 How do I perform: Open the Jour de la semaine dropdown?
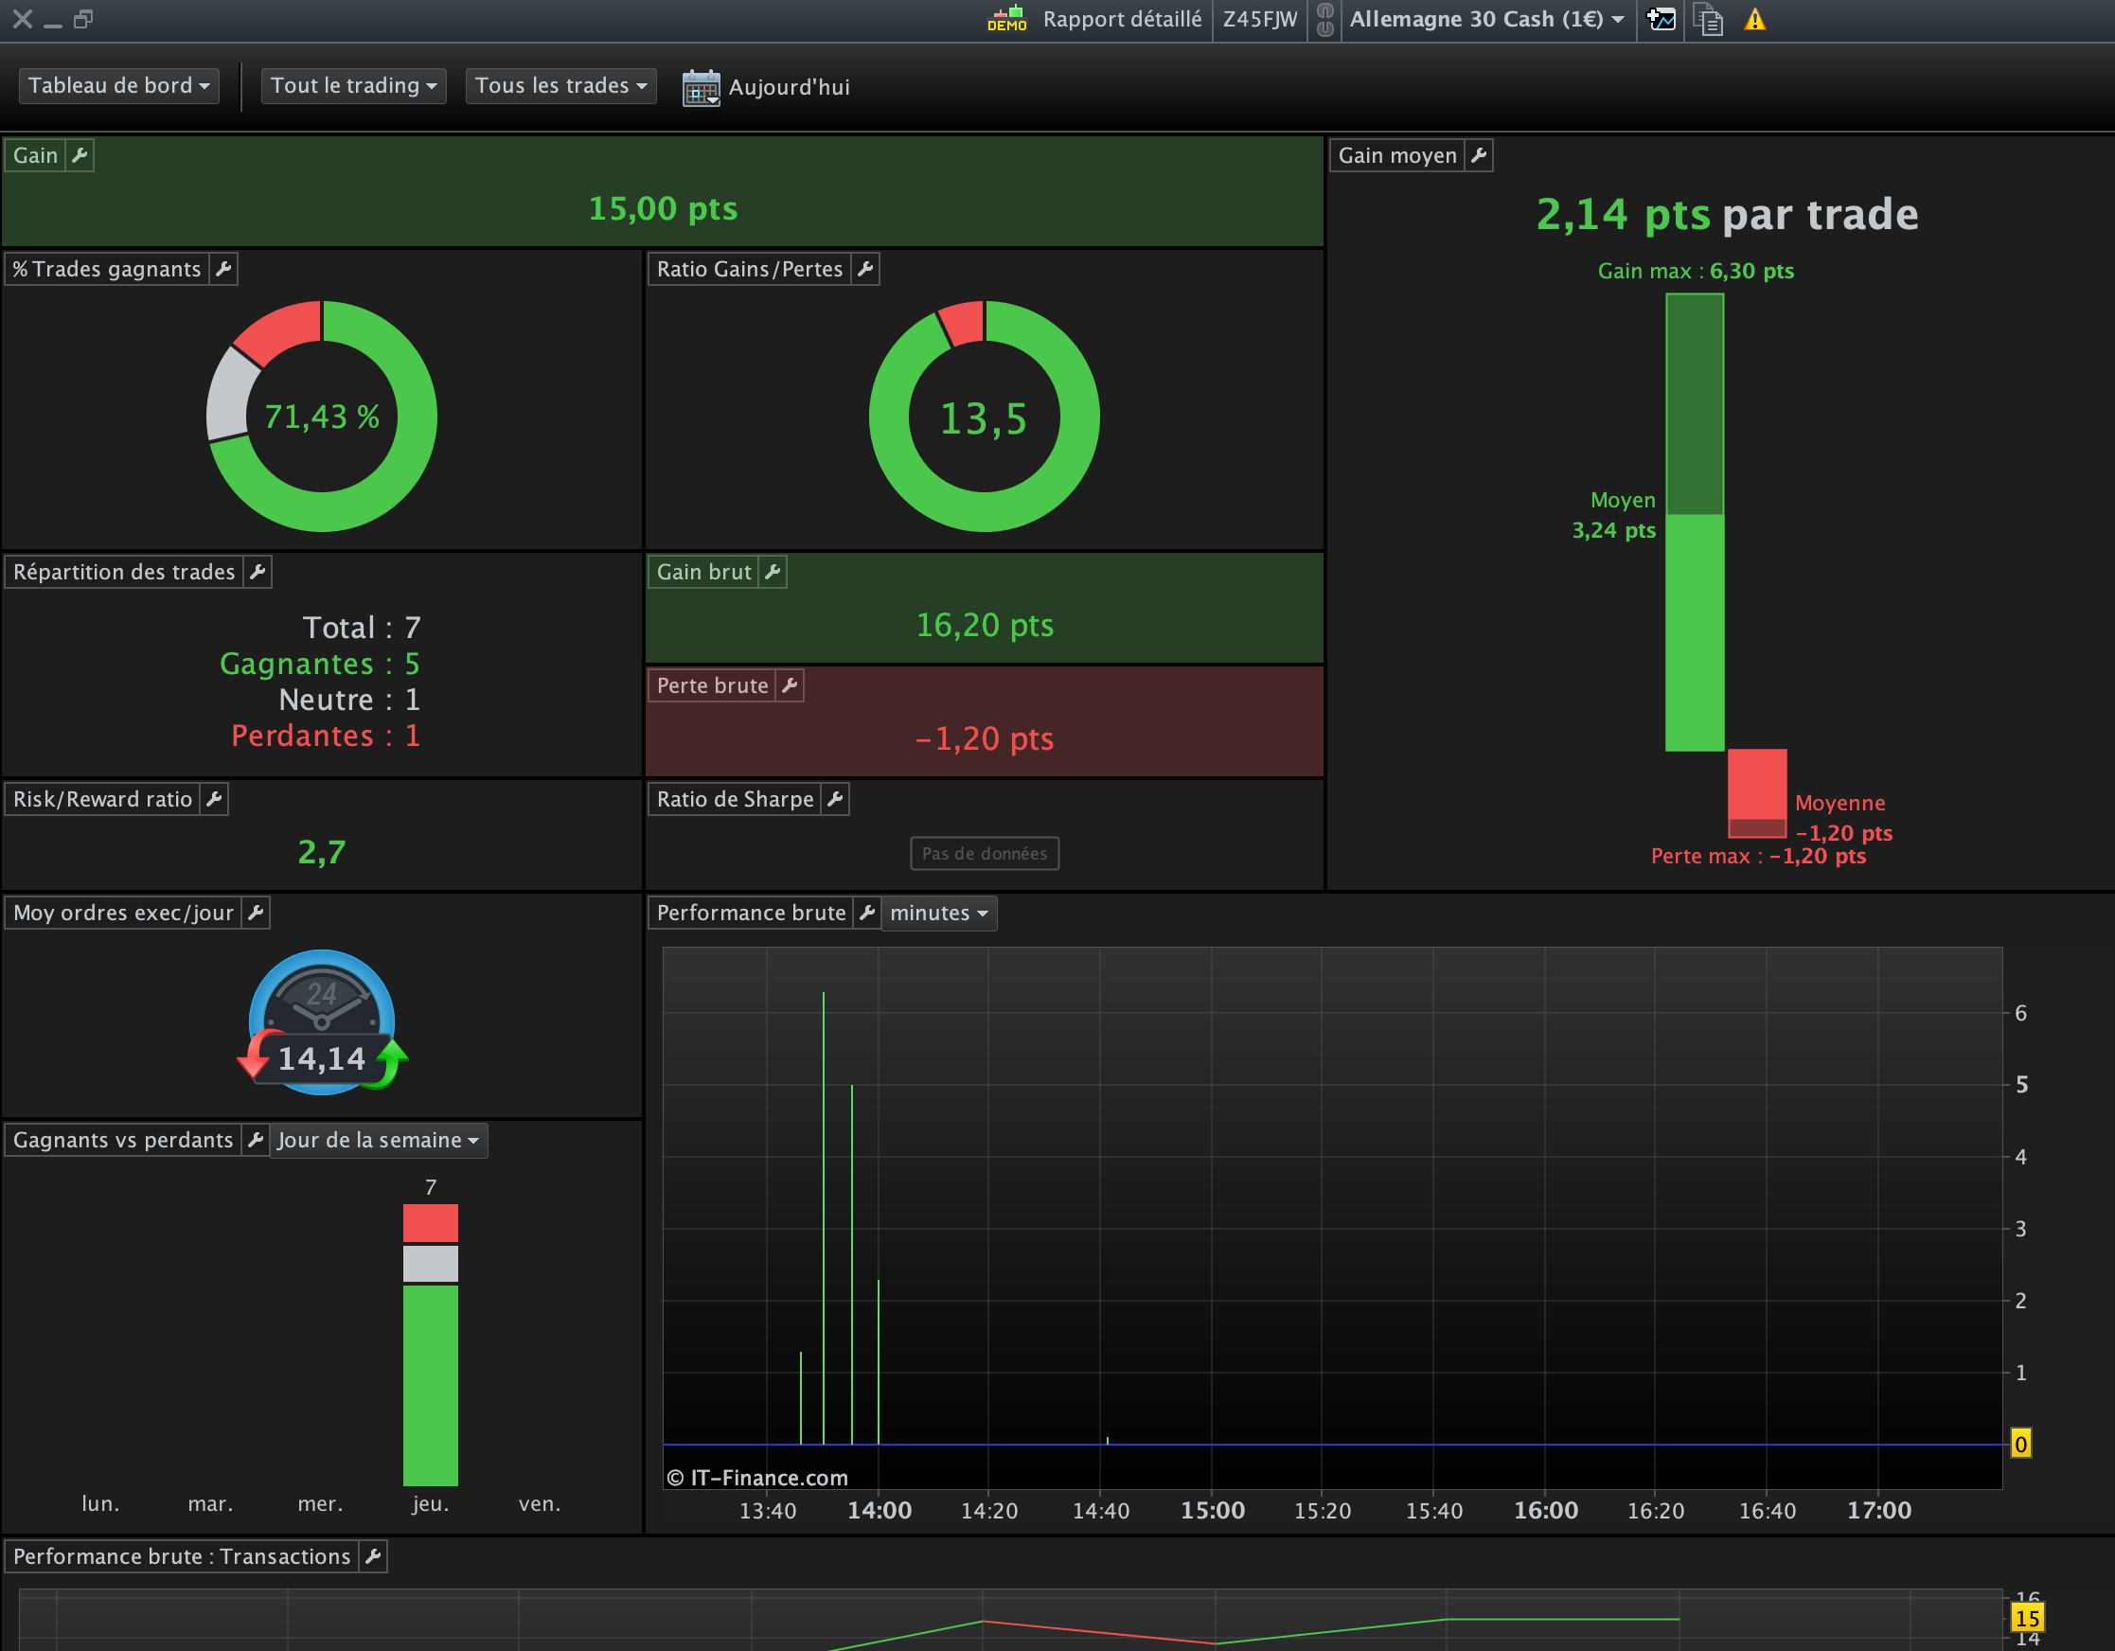tap(378, 1140)
